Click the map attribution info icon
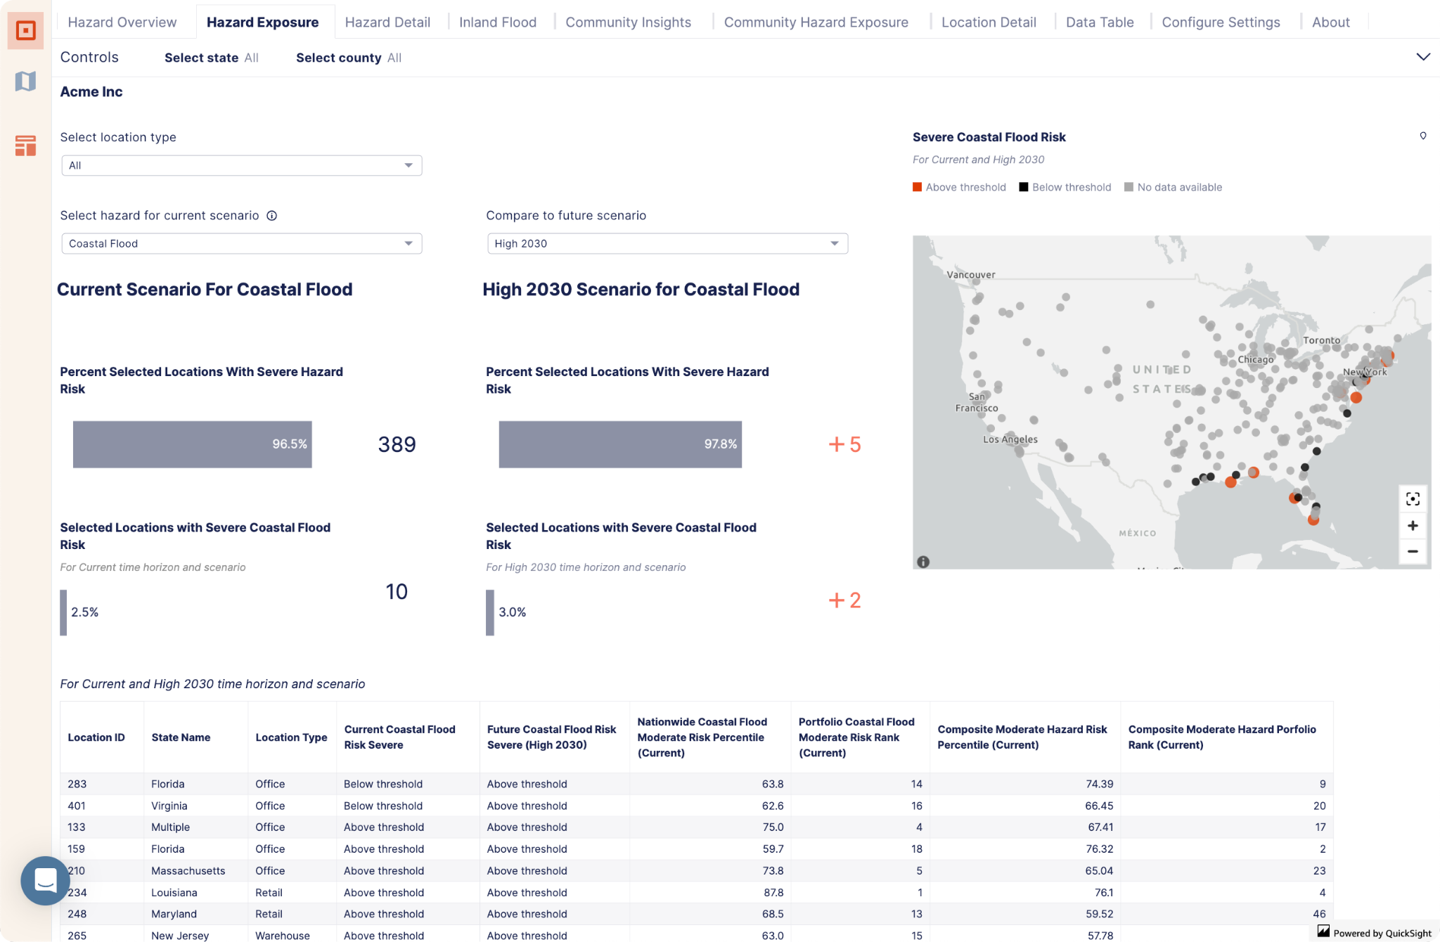The height and width of the screenshot is (942, 1440). 923,562
